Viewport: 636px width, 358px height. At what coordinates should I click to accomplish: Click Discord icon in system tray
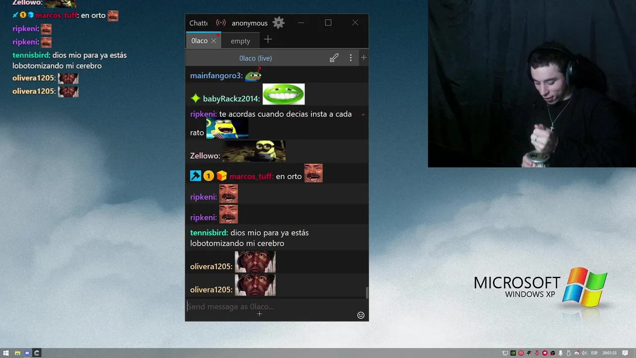pyautogui.click(x=577, y=353)
